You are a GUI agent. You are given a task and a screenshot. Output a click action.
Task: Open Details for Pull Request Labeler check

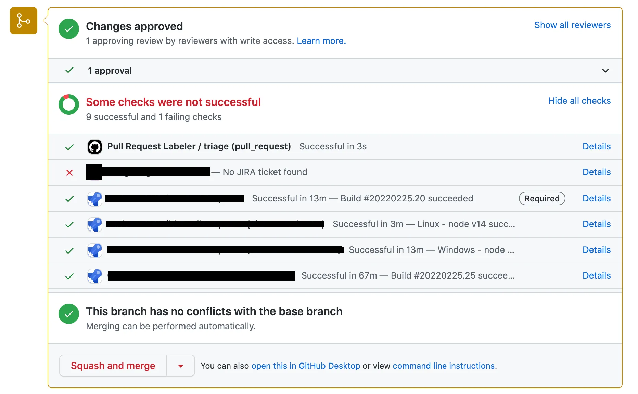pos(597,146)
